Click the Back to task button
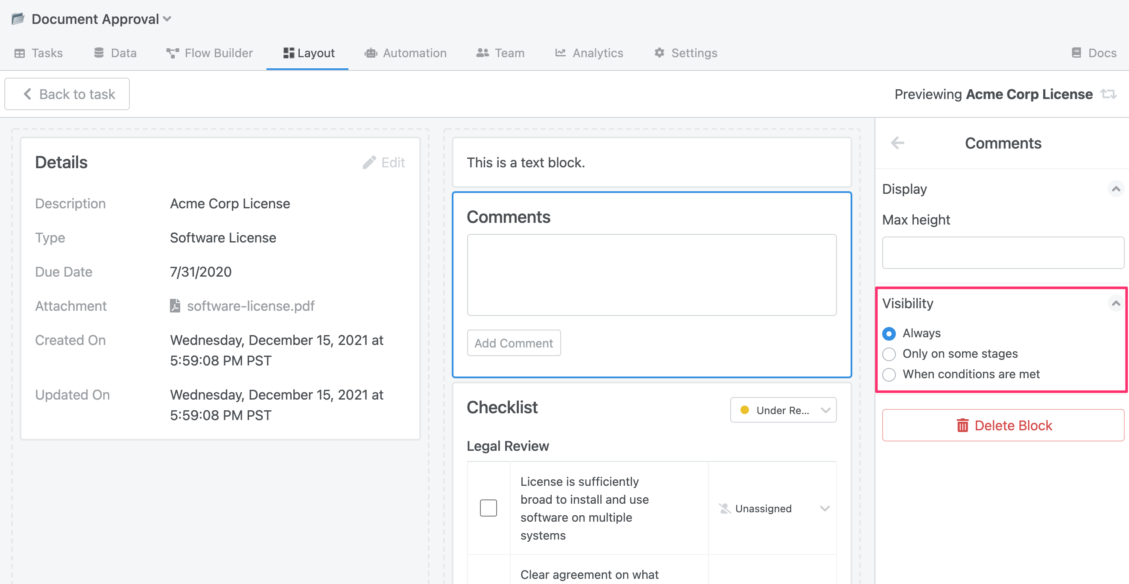Viewport: 1129px width, 584px height. click(67, 94)
